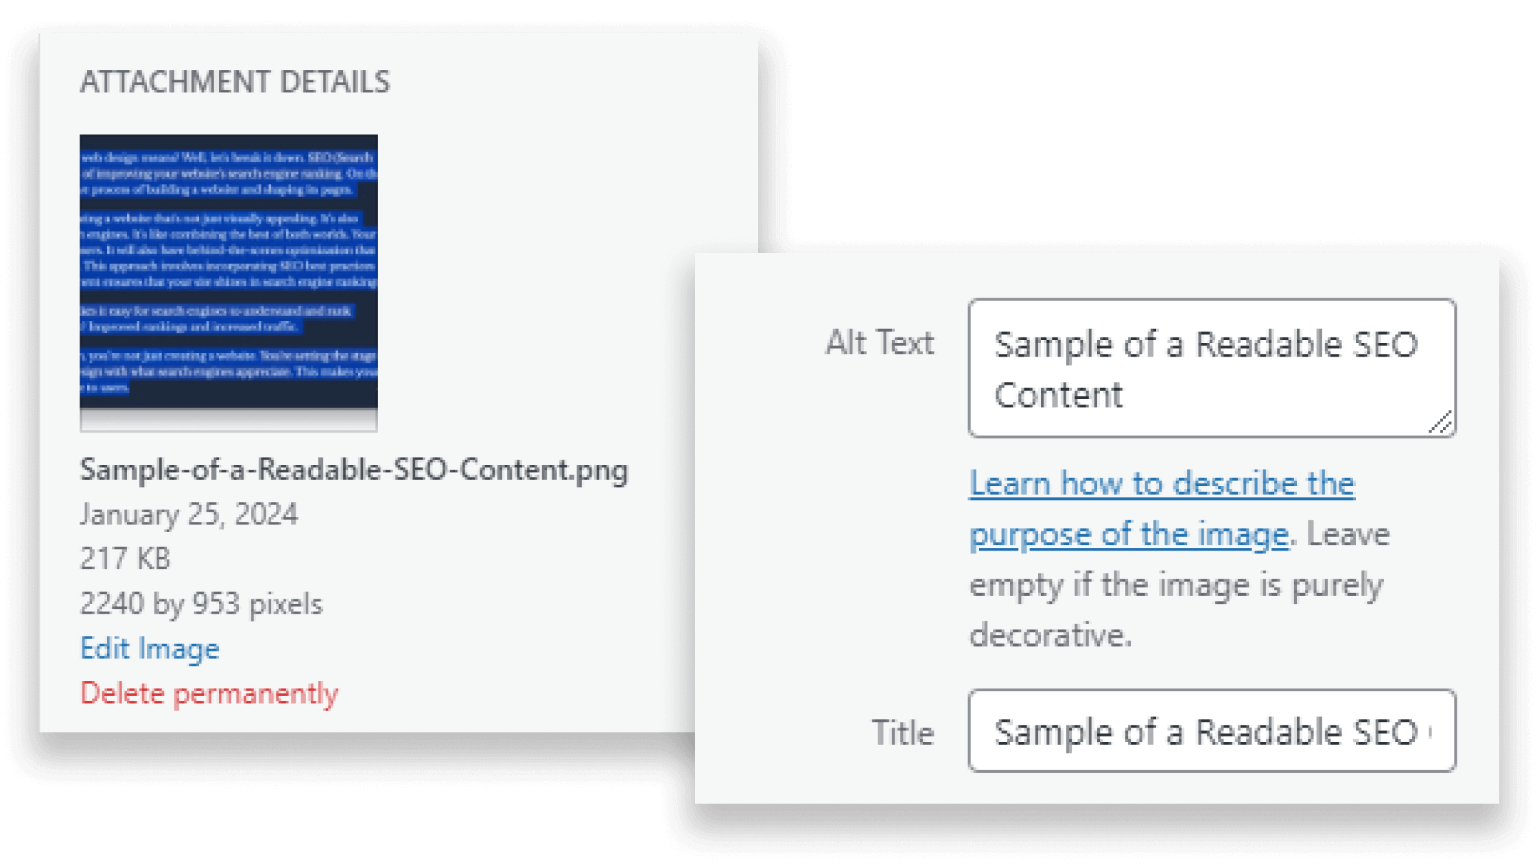Click the 217 KB file size text
The image size is (1537, 864).
pos(124,559)
